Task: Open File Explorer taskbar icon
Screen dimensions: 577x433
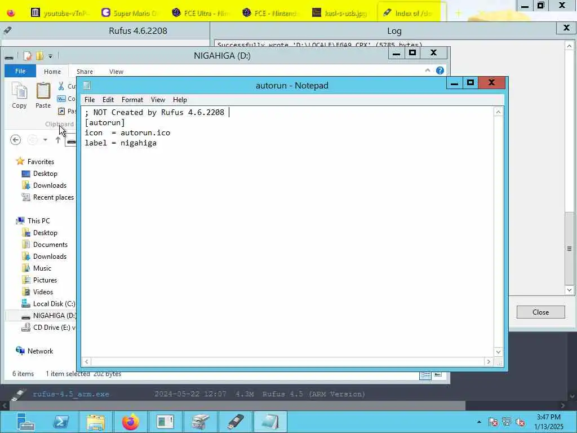Action: (96, 422)
